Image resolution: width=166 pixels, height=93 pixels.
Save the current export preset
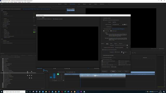(x=123, y=25)
